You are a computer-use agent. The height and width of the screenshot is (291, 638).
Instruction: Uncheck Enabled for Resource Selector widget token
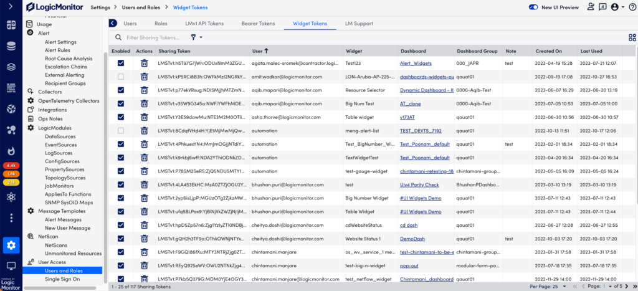coord(121,90)
